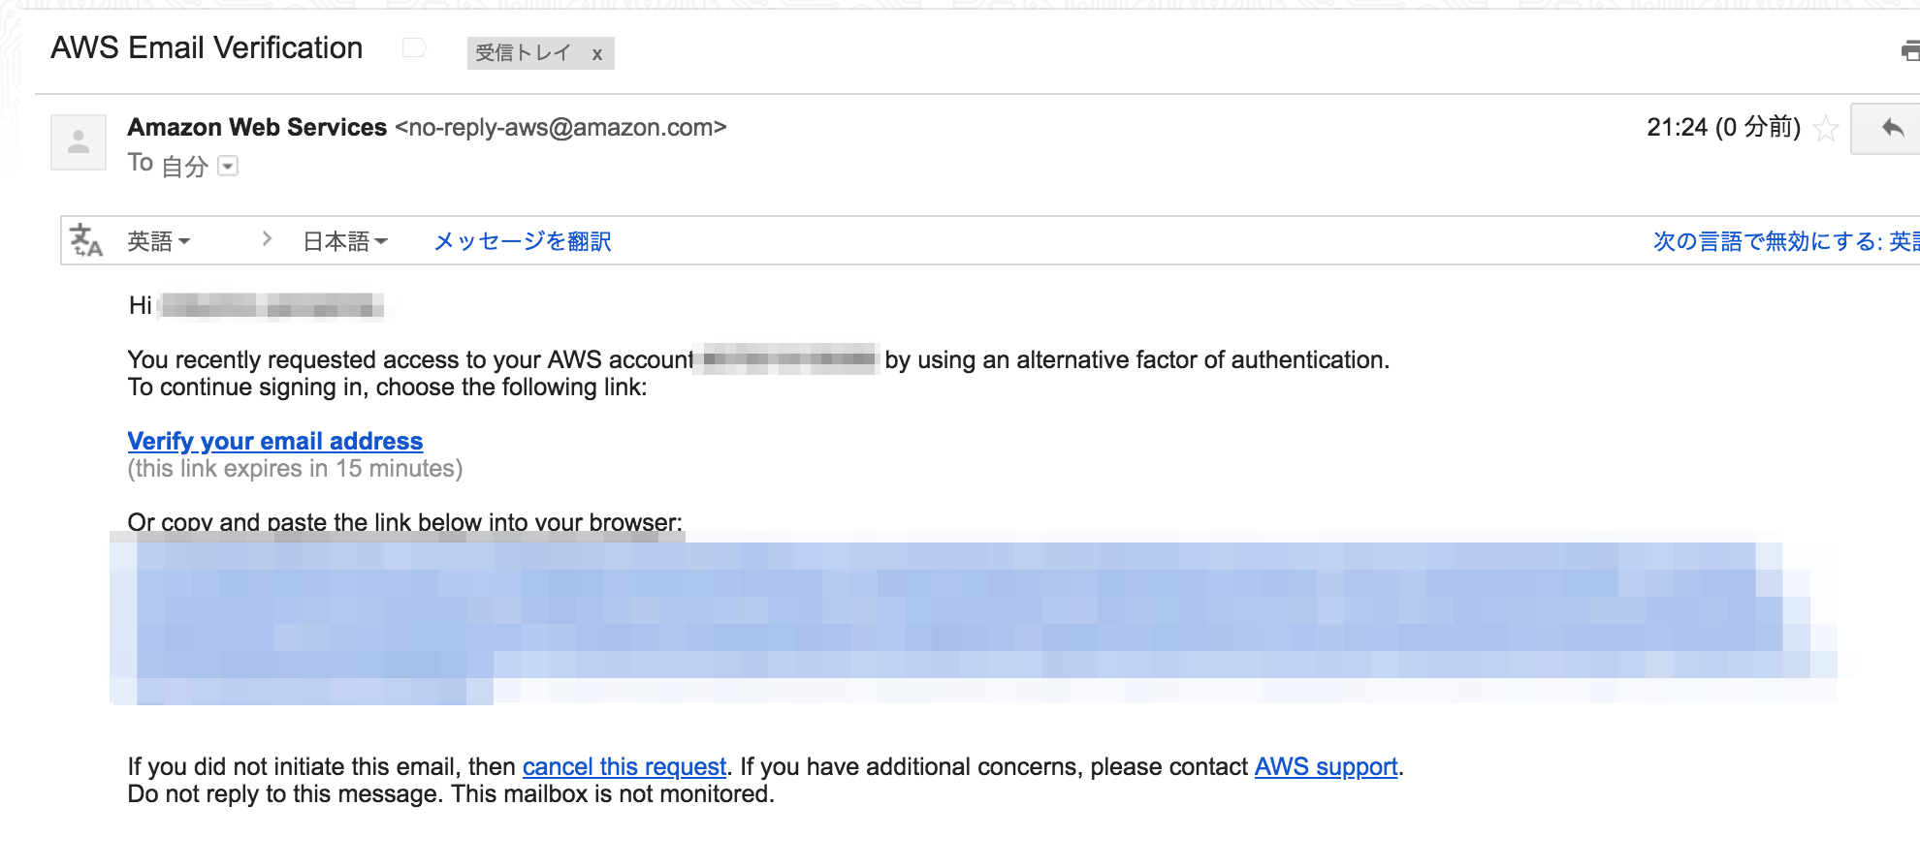Open the 英語 source language dropdown
This screenshot has height=868, width=1920.
pyautogui.click(x=159, y=241)
